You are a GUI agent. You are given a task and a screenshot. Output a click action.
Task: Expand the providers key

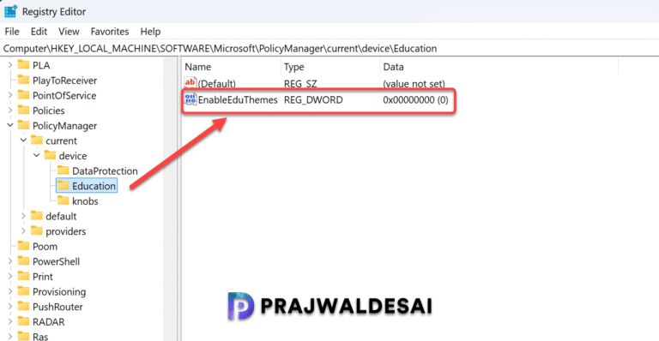[23, 231]
